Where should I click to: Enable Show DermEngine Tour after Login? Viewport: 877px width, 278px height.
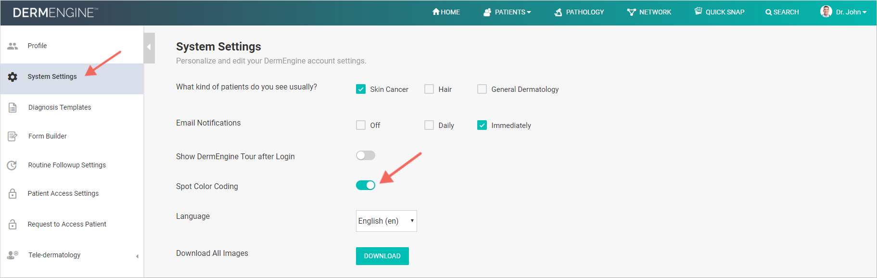[x=366, y=155]
